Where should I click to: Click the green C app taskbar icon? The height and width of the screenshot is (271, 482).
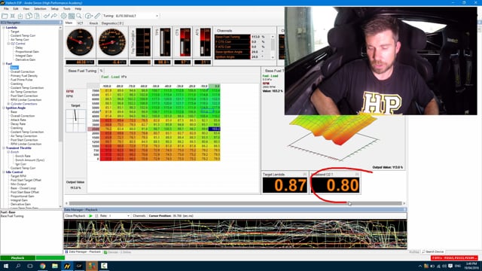pyautogui.click(x=104, y=266)
